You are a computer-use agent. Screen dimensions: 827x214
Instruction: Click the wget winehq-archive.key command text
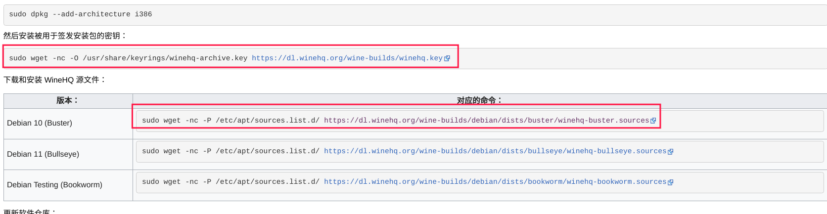point(128,58)
